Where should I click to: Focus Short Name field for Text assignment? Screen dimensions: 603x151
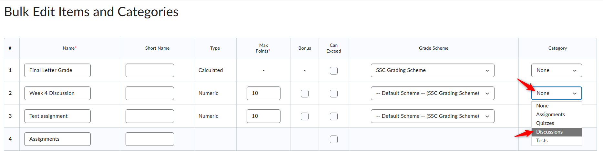pos(150,116)
